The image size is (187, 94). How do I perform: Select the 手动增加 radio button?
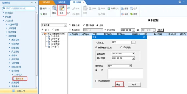pos(121,47)
